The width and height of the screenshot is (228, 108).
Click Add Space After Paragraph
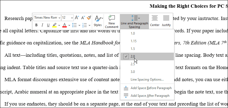(147, 96)
